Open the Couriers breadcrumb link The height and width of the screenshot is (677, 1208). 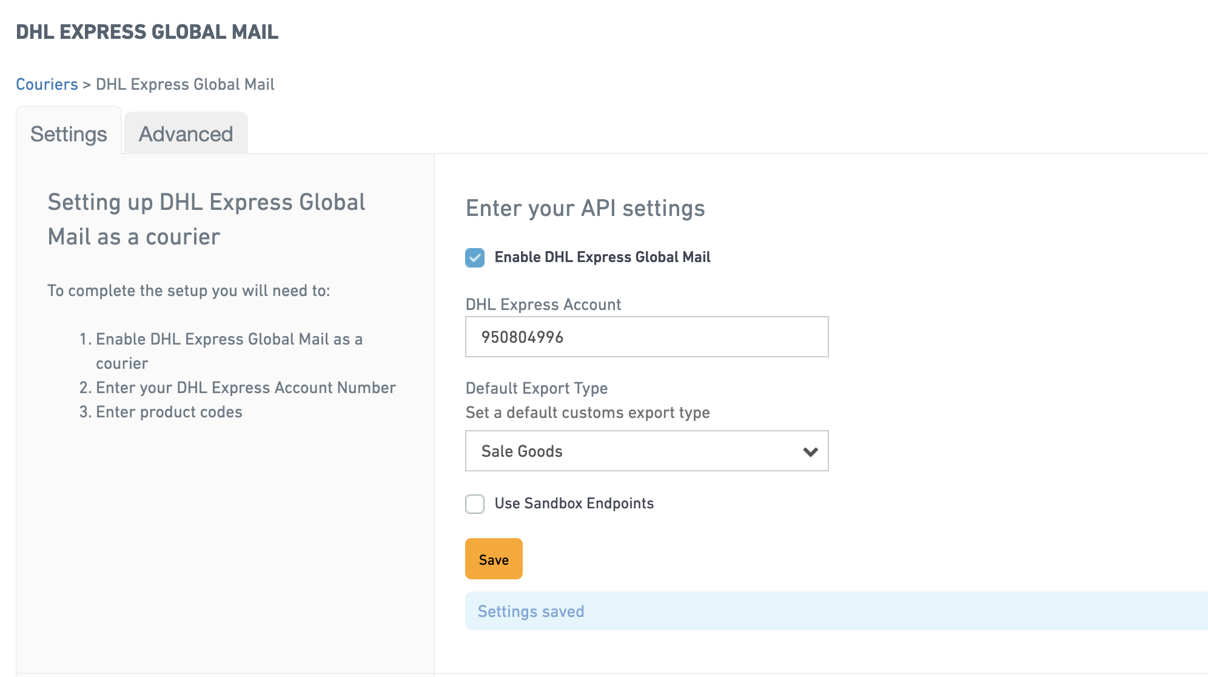pos(47,84)
